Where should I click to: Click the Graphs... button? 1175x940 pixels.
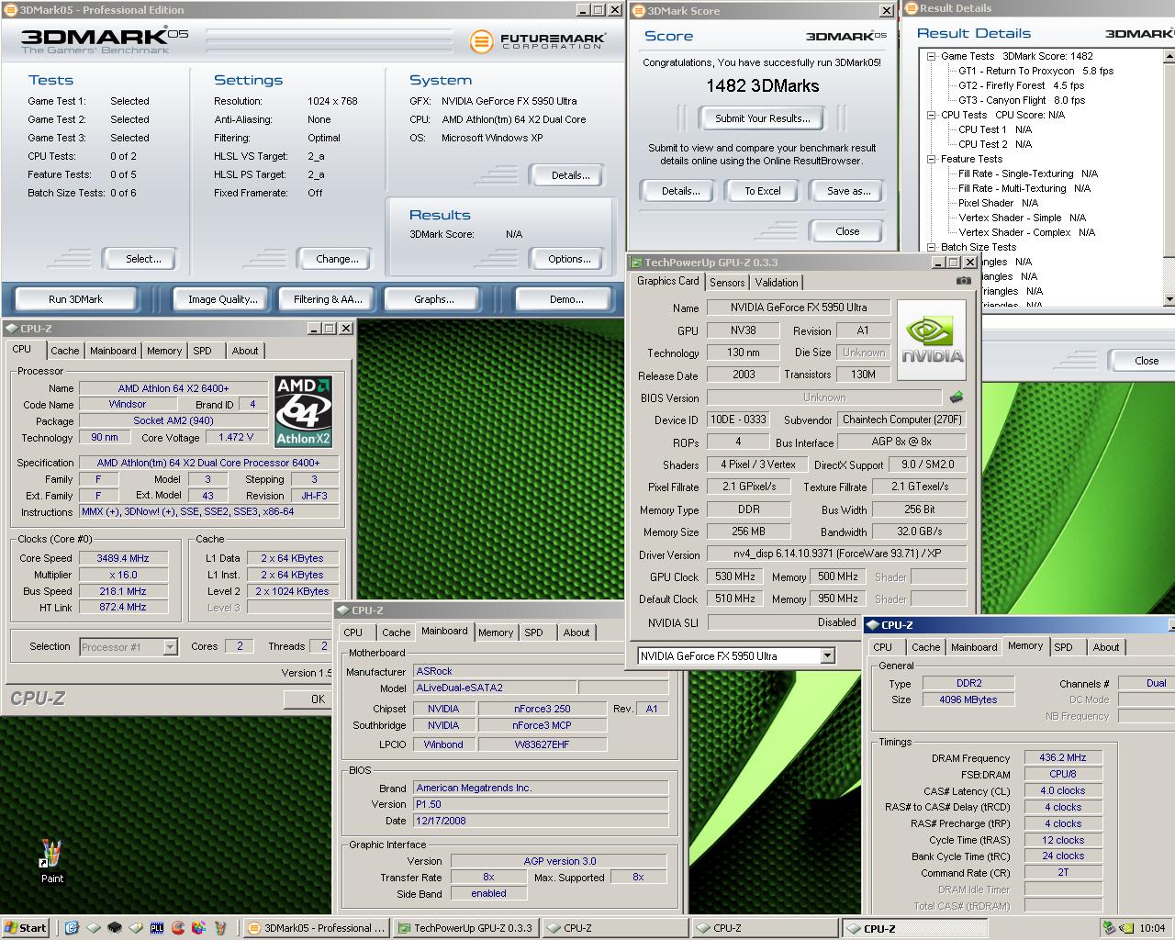434,299
